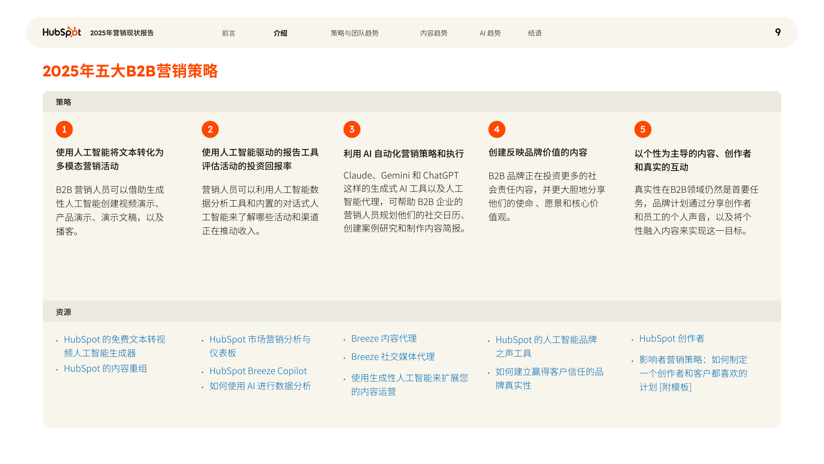The image size is (824, 464).
Task: Click heading 利用 AI 自动化营销策略和执行
Action: (404, 154)
